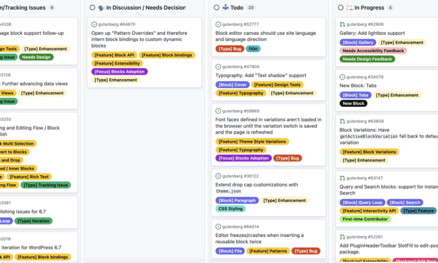
Task: Click '[Block] File' label
Action: 230,251
